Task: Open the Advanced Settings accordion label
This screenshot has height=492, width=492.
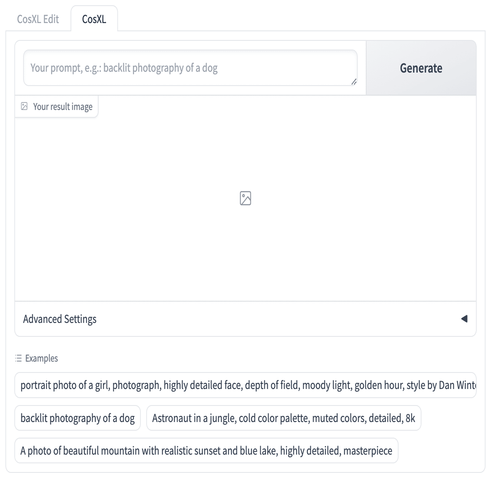Action: tap(60, 319)
